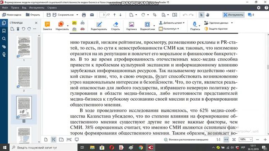Click the Картинка (picture) tool

[x=132, y=26]
